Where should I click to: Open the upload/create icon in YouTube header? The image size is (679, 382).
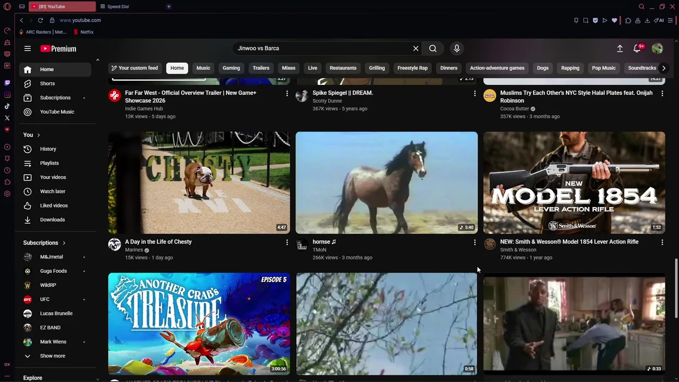click(620, 48)
